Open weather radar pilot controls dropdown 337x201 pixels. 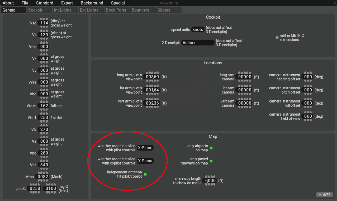click(145, 148)
